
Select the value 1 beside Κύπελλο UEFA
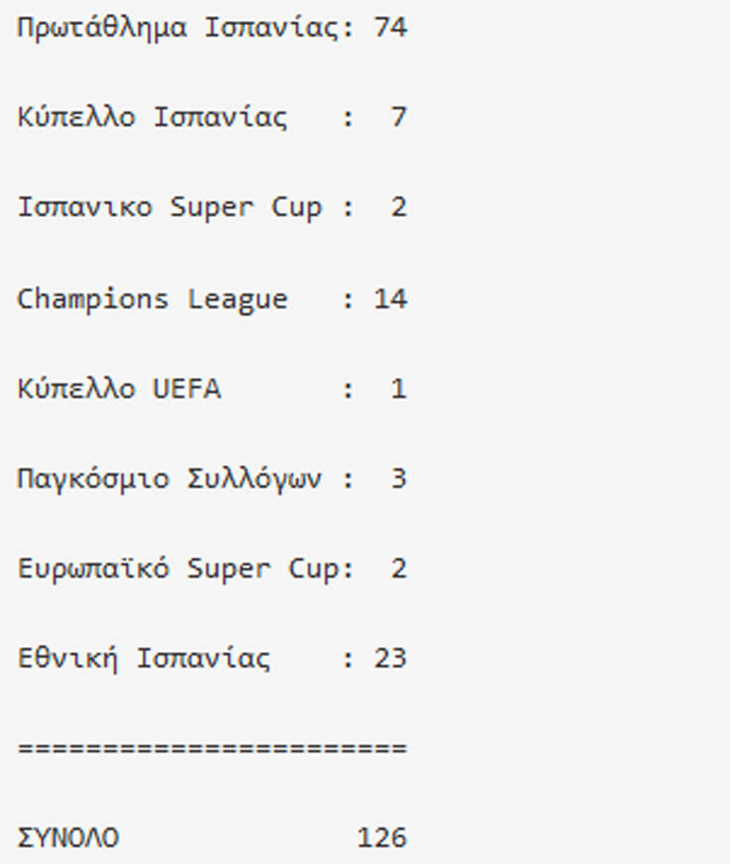(399, 389)
